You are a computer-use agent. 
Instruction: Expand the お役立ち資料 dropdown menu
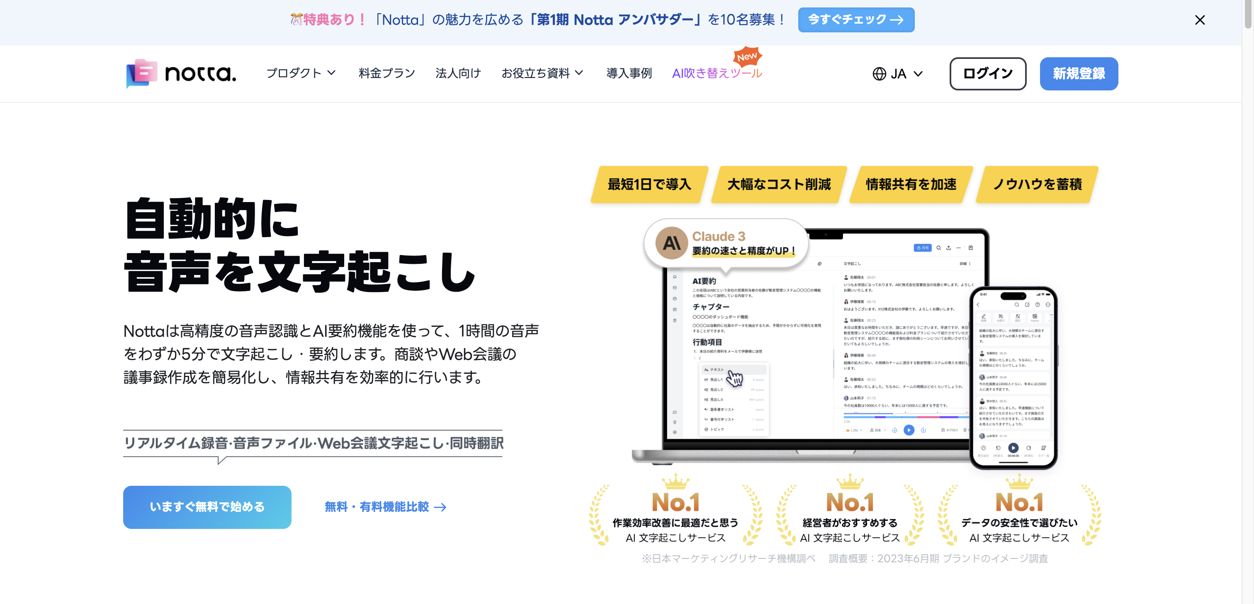coord(542,73)
